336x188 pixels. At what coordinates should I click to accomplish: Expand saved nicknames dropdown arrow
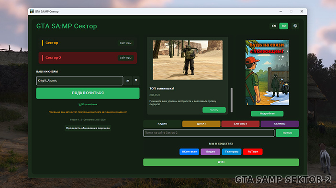136,80
